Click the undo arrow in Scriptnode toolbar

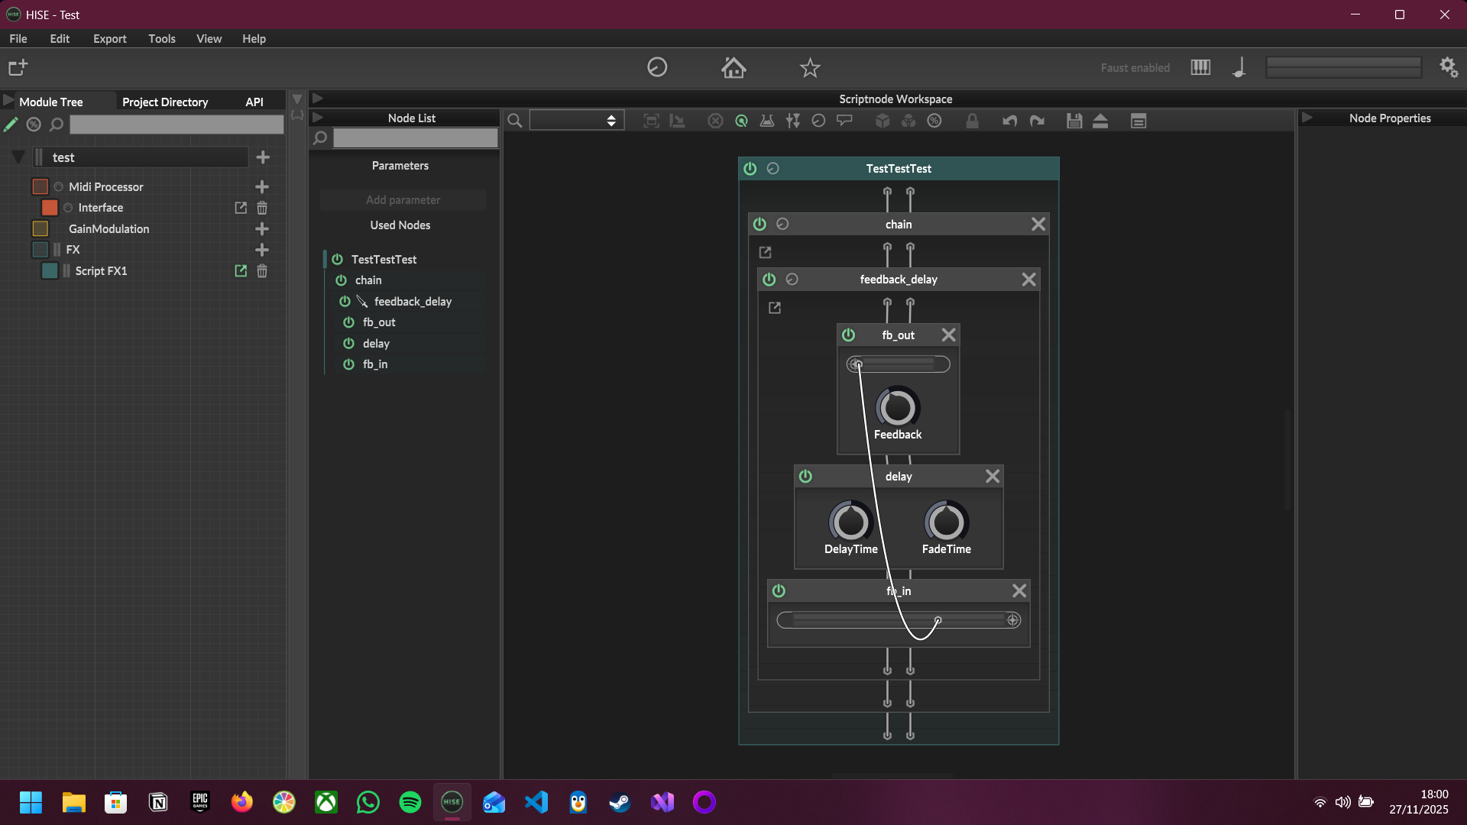1009,121
